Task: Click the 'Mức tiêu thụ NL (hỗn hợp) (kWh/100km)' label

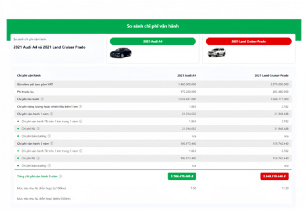Action: 44,199
